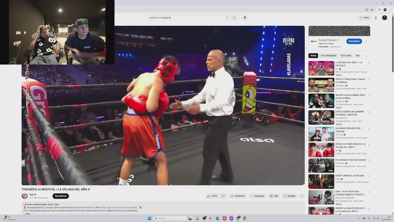The height and width of the screenshot is (222, 394).
Task: Open 24 HORAS CON WESTCOL title
Action: pyautogui.click(x=348, y=130)
